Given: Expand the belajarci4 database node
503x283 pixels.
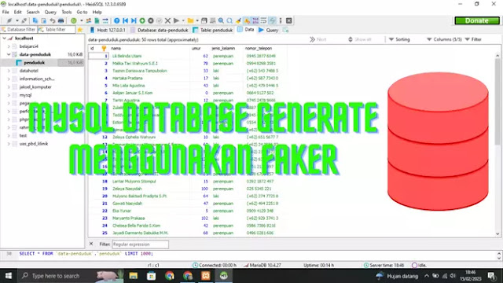Looking at the screenshot, I should coord(9,46).
